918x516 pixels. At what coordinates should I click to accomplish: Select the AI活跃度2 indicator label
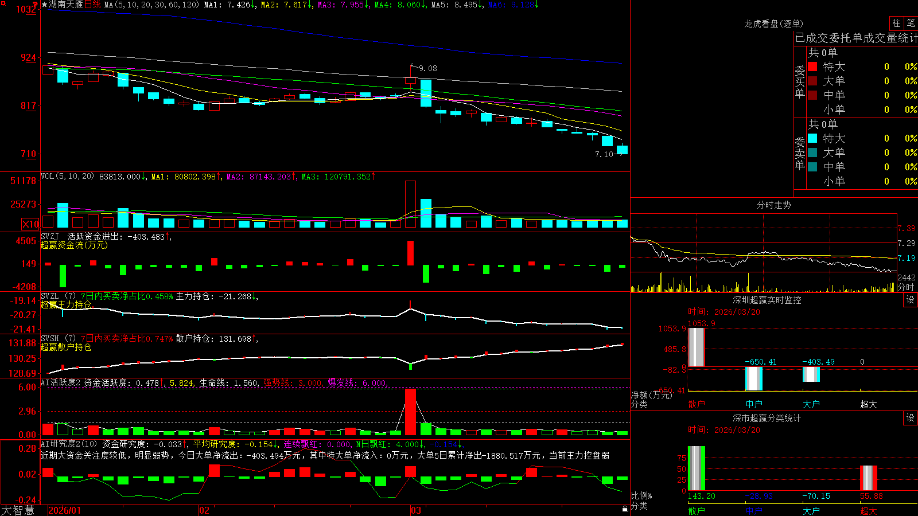tap(61, 382)
